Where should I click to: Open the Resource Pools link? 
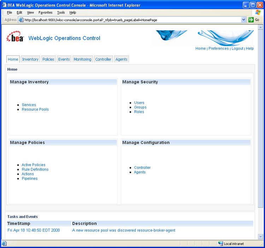click(35, 109)
